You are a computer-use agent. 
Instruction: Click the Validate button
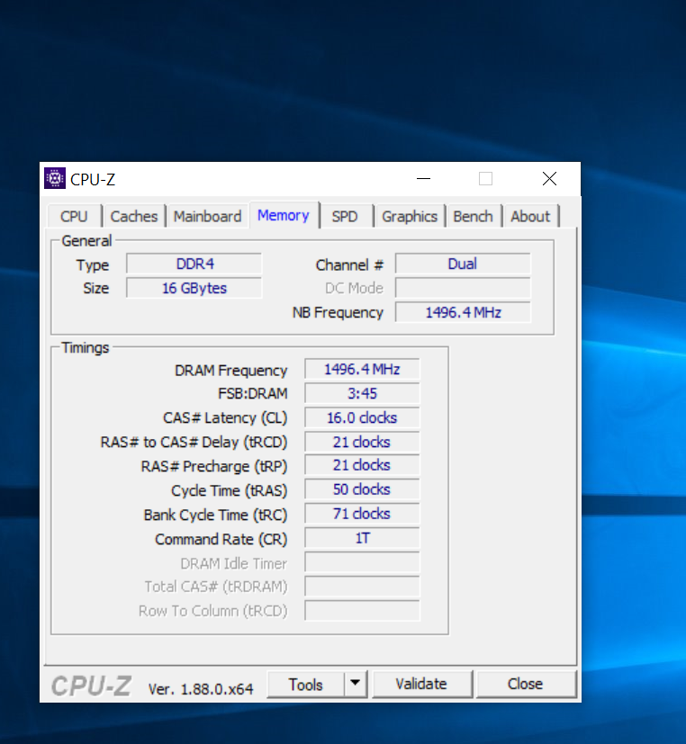tap(421, 684)
